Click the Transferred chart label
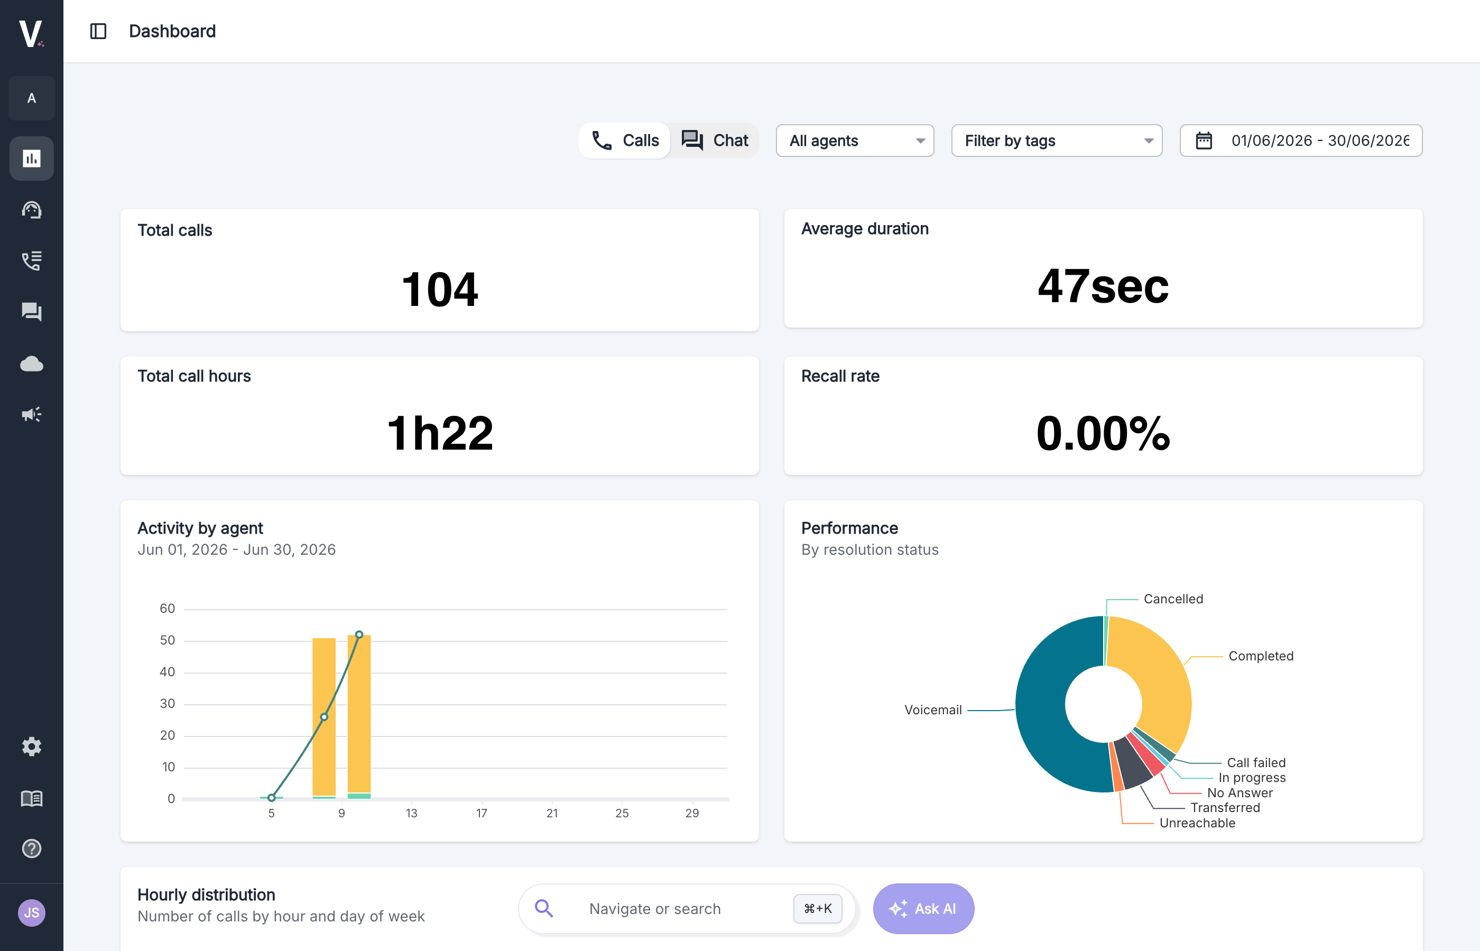 click(x=1225, y=808)
